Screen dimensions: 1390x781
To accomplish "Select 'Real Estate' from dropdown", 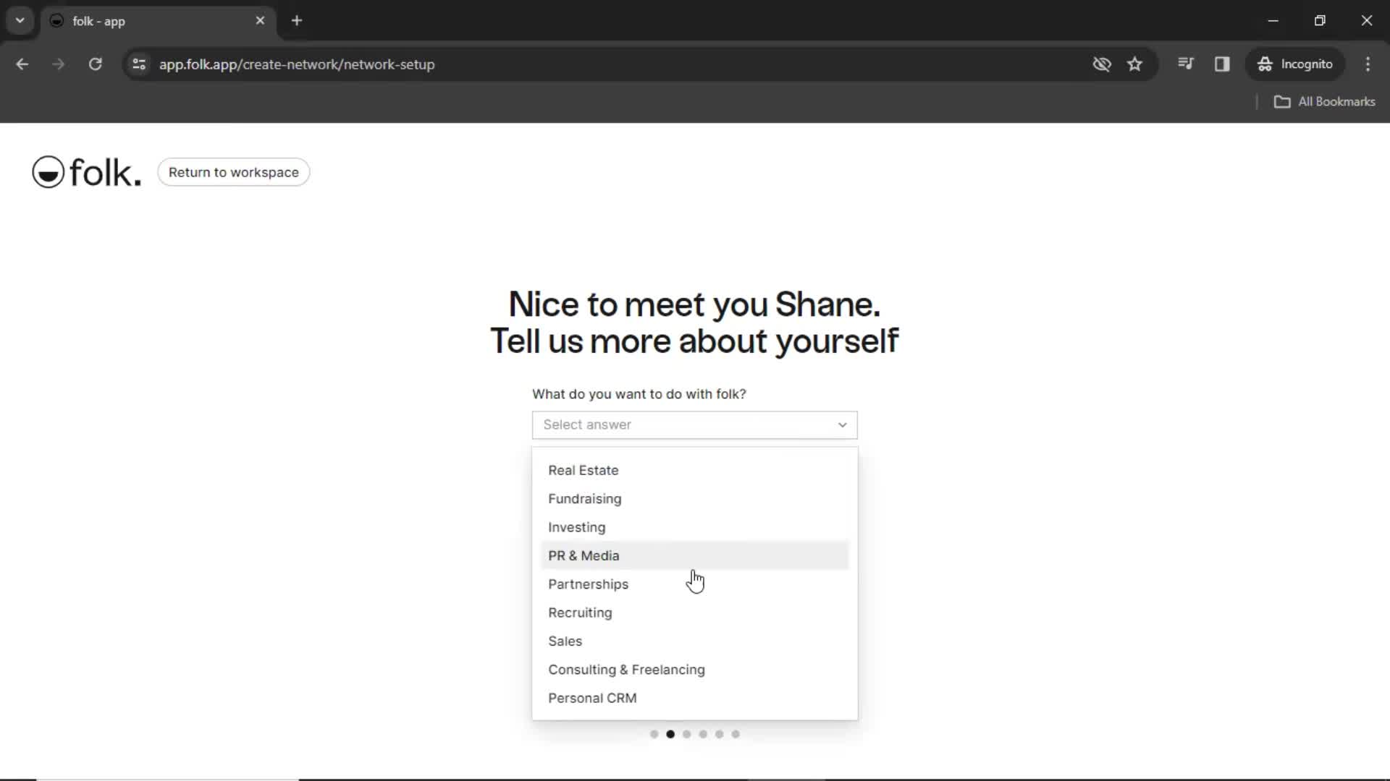I will 584,469.
